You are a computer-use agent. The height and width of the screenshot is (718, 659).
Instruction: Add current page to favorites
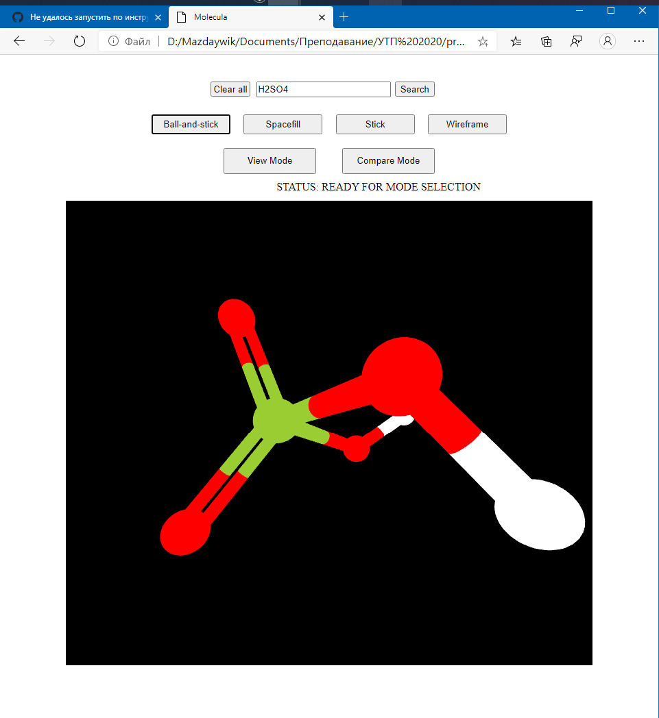[x=483, y=41]
